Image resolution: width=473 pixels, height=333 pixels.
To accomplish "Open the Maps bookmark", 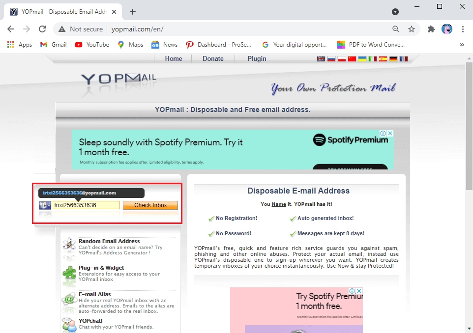I will pyautogui.click(x=130, y=45).
